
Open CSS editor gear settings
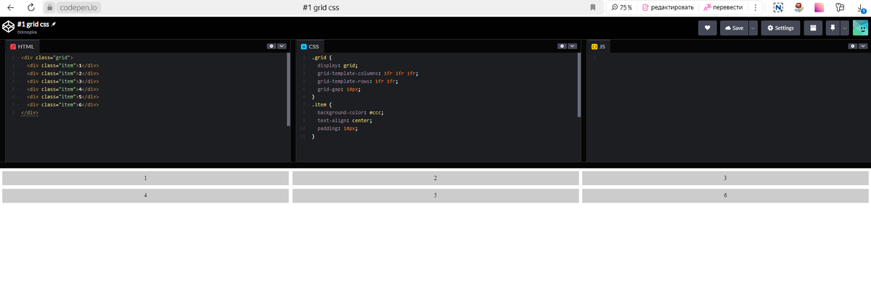point(562,46)
